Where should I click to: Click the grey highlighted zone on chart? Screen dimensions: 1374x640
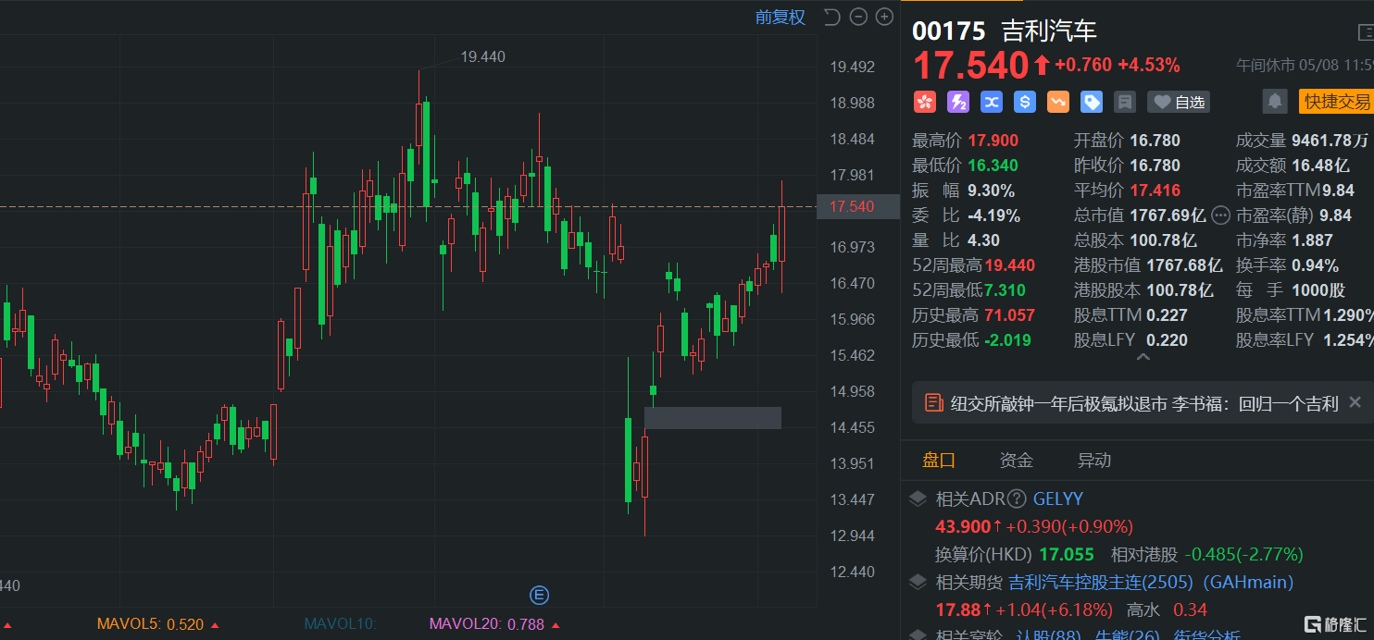tap(713, 418)
